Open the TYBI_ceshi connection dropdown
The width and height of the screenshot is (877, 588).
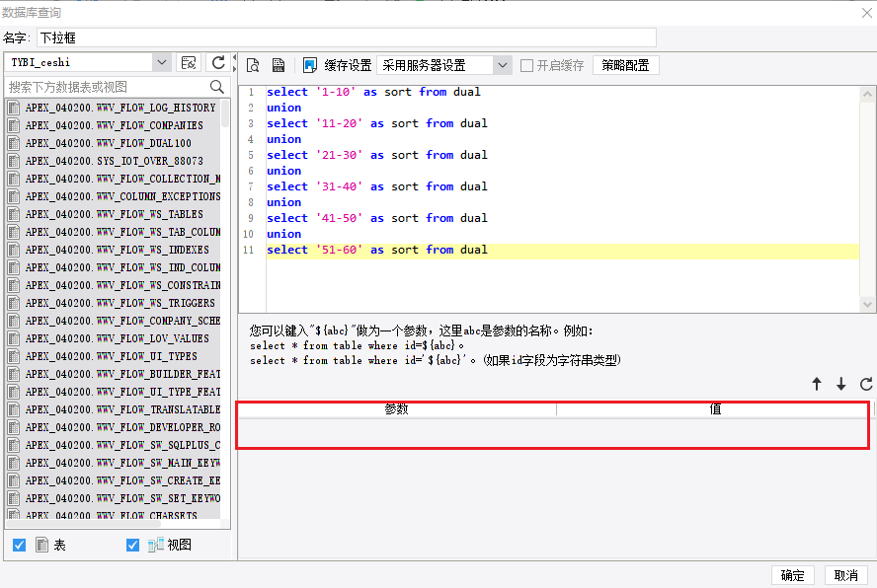point(162,62)
